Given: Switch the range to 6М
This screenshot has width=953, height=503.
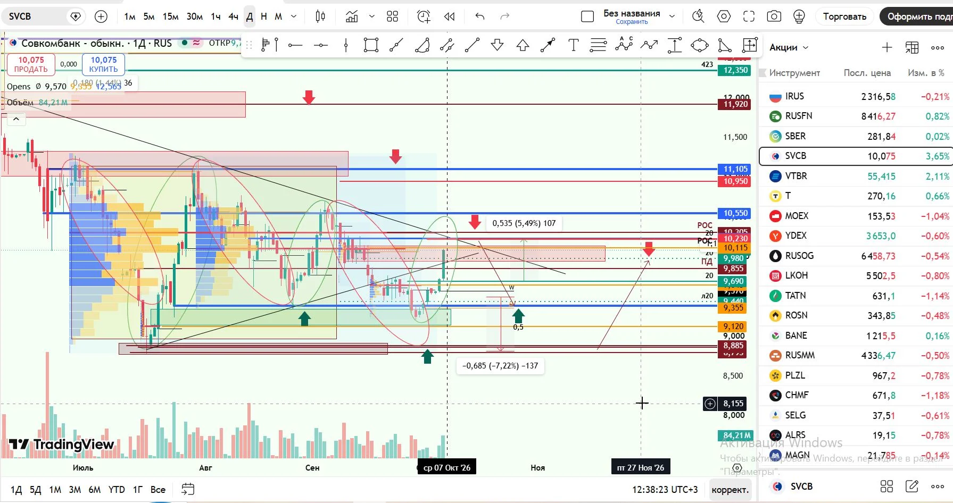Looking at the screenshot, I should click(x=95, y=490).
